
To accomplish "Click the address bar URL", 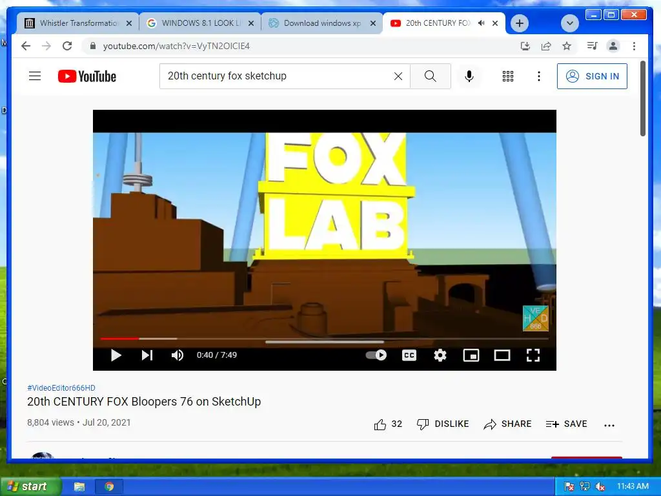I will [x=176, y=46].
